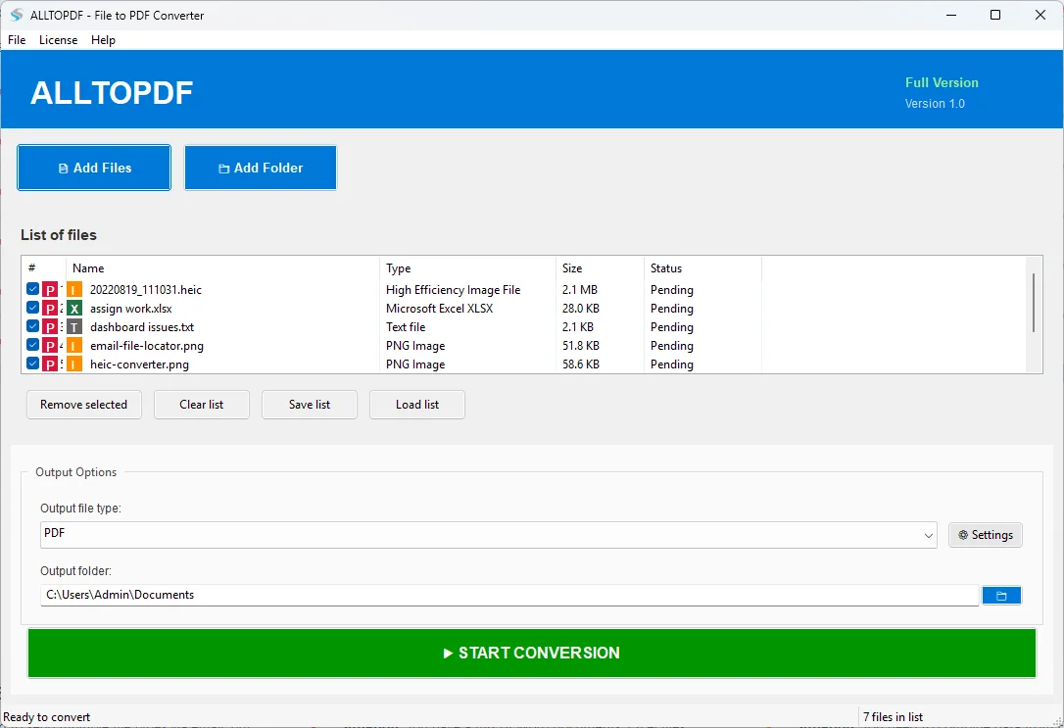This screenshot has width=1064, height=728.
Task: Click the blue folder icon to browse output folder
Action: [x=1001, y=595]
